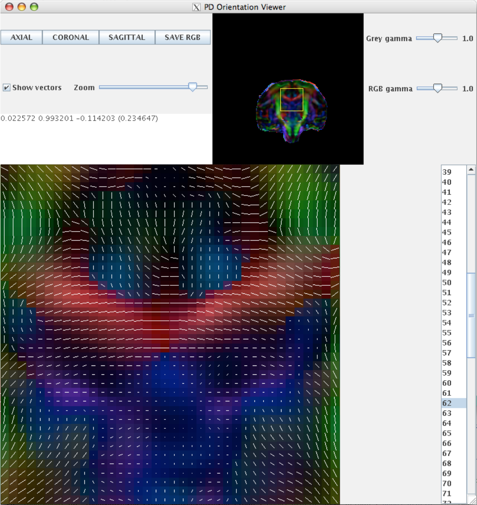Click the X icon in the title bar
Viewport: 477px width, 505px height.
(196, 7)
